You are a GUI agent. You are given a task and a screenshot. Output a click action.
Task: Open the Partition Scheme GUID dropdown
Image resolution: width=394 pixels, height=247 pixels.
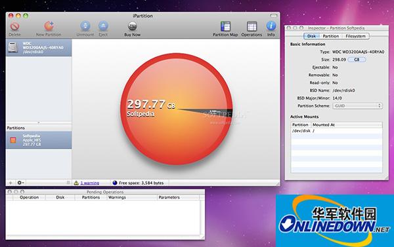point(358,106)
